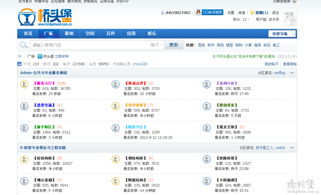The image size is (321, 195).
Task: Open the 首页 nav tab
Action: coord(28,34)
